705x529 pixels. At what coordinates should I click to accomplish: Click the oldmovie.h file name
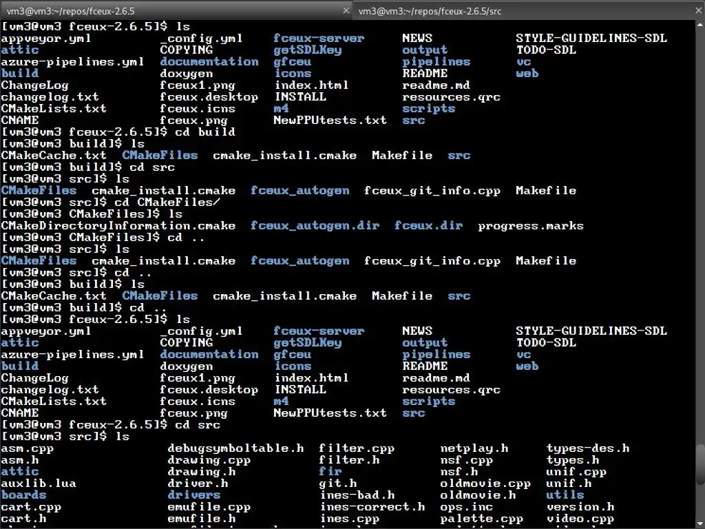[478, 495]
